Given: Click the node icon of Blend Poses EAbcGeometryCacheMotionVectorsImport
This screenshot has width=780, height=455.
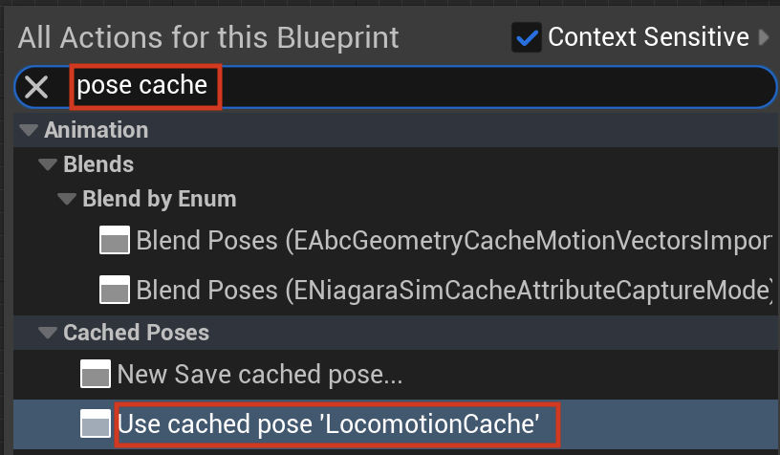Looking at the screenshot, I should click(115, 240).
